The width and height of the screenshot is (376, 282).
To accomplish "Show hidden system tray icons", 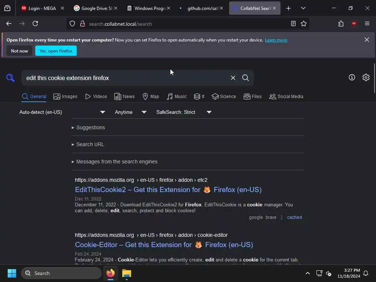I will (x=307, y=273).
